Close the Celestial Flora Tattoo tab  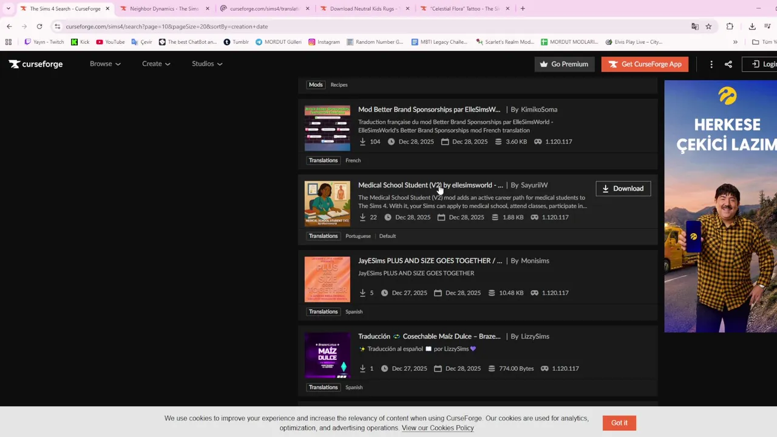click(x=507, y=8)
